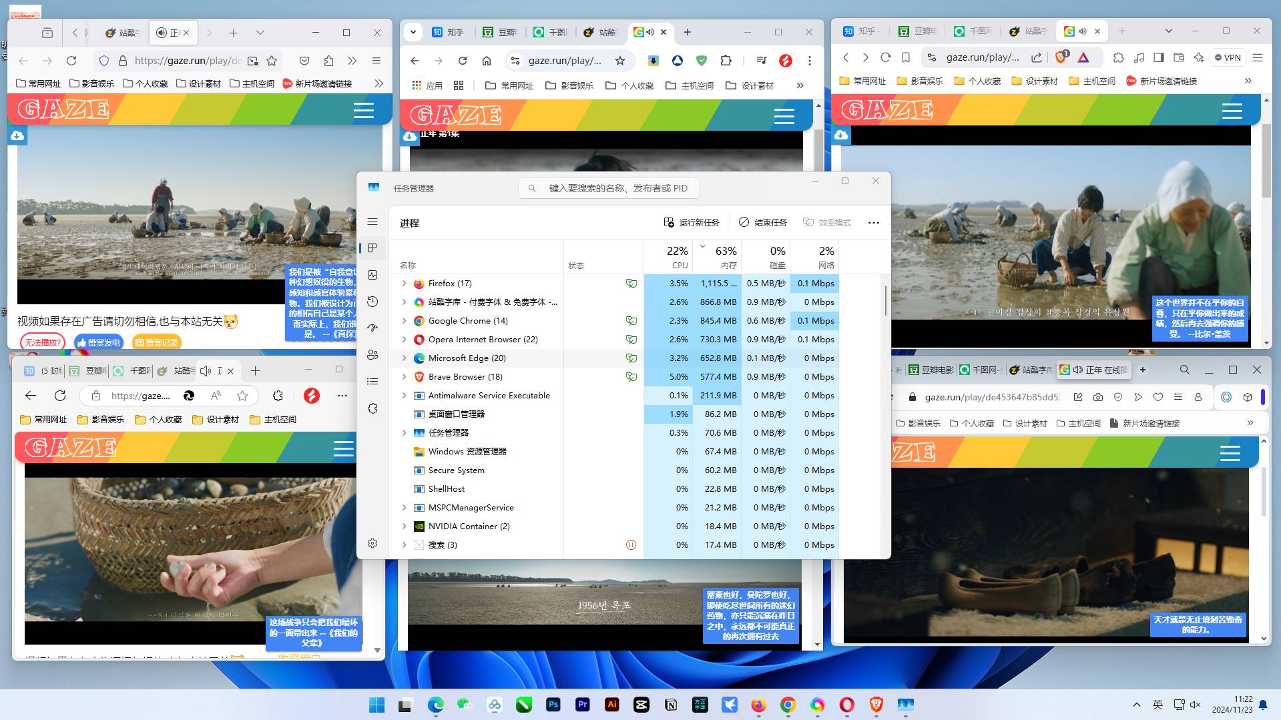Expand MSPCManagerService process

click(404, 508)
